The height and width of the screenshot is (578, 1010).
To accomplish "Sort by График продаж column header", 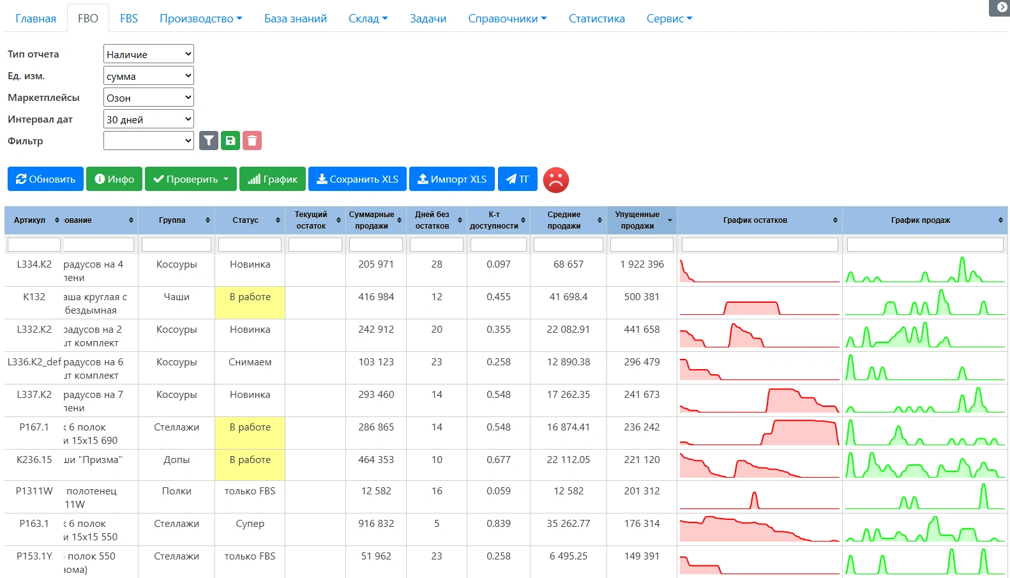I will 925,220.
